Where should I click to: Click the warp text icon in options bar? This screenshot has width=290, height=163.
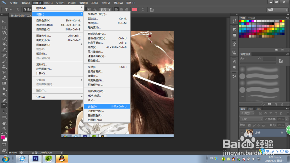tap(143, 10)
